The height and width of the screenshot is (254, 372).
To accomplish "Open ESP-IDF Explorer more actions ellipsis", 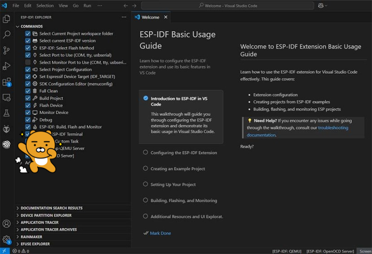I will [x=124, y=17].
